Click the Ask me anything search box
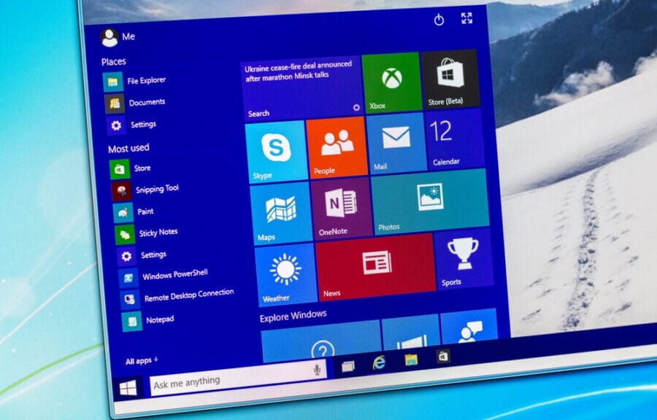The height and width of the screenshot is (420, 657). [x=238, y=378]
